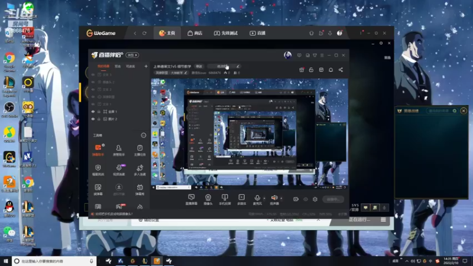This screenshot has height=266, width=473.
Task: Click the Windows taskbar search box
Action: (54, 261)
